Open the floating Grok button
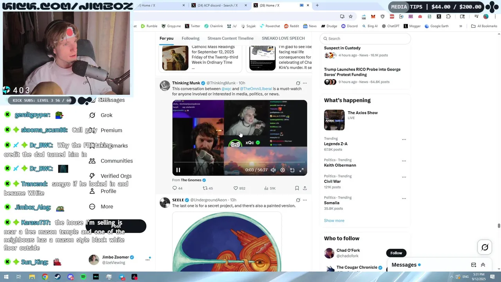The height and width of the screenshot is (282, 501). click(485, 247)
